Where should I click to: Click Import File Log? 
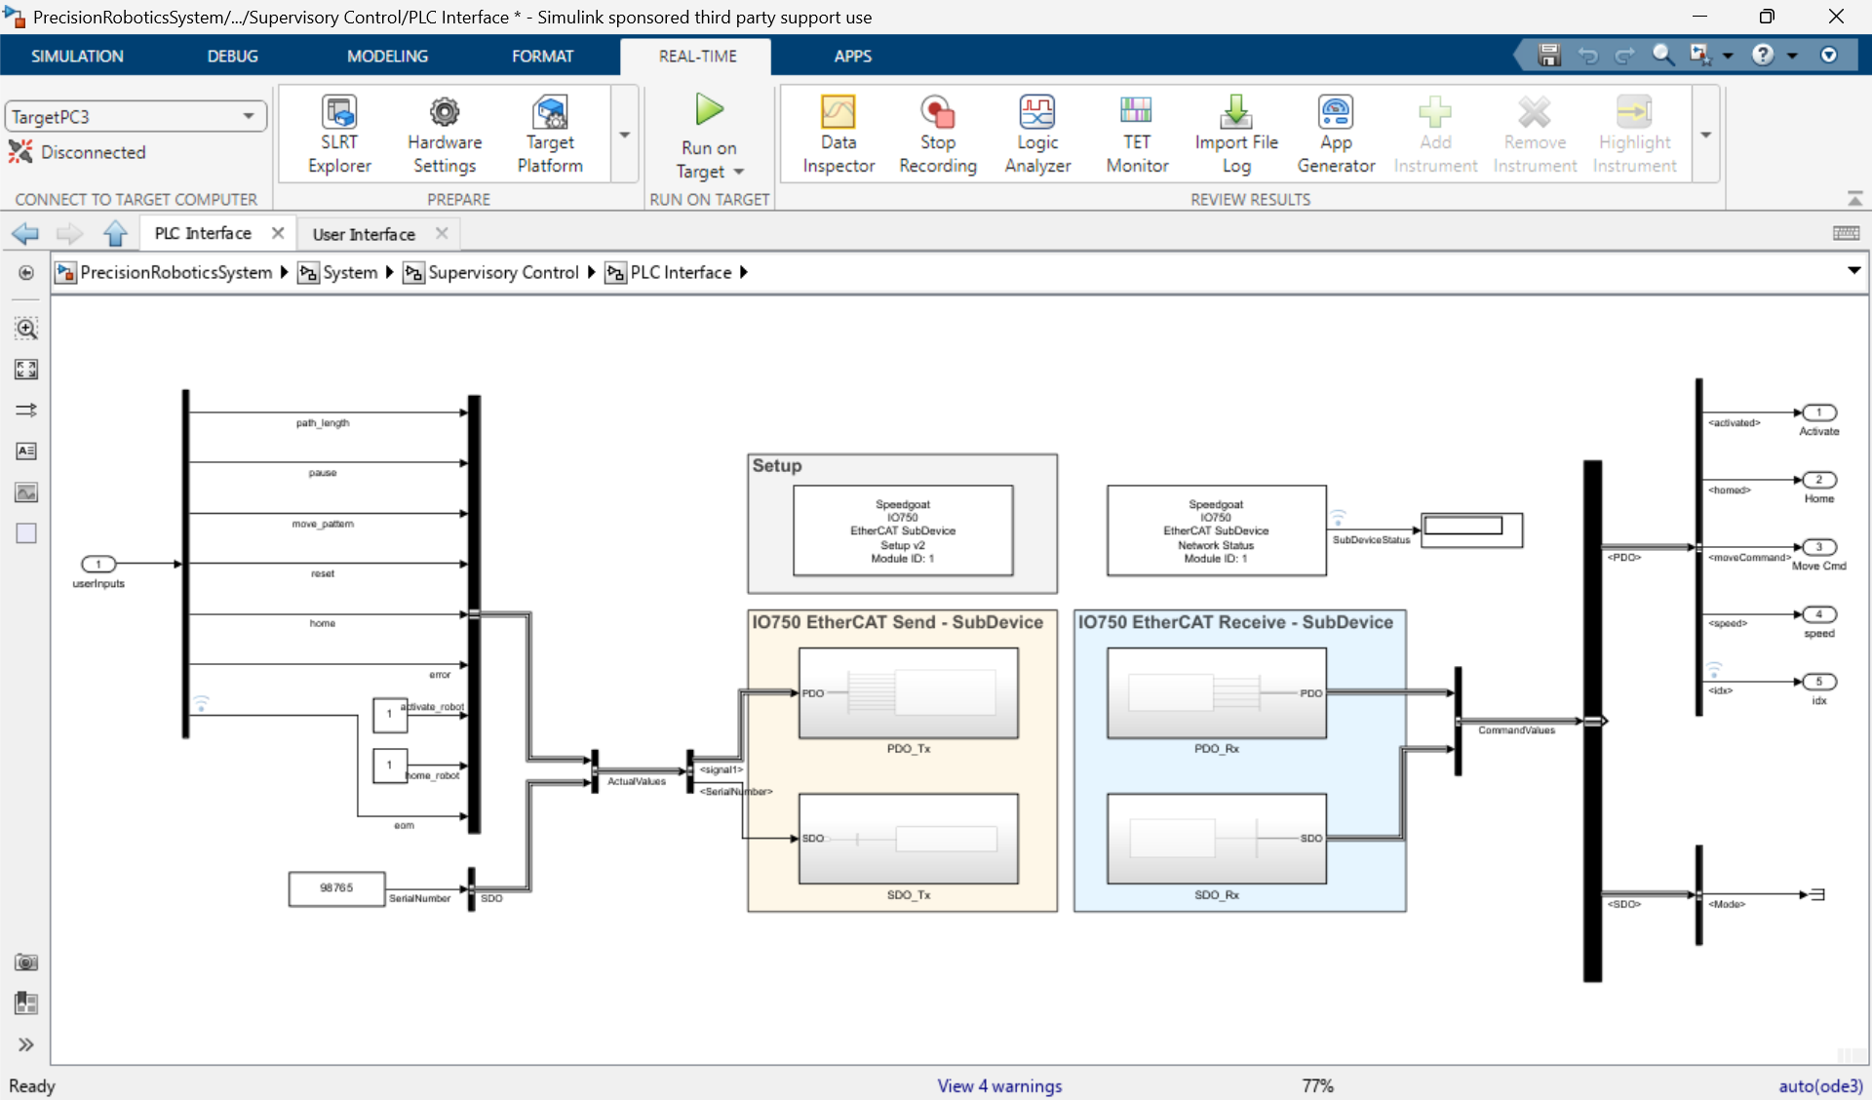(x=1236, y=135)
